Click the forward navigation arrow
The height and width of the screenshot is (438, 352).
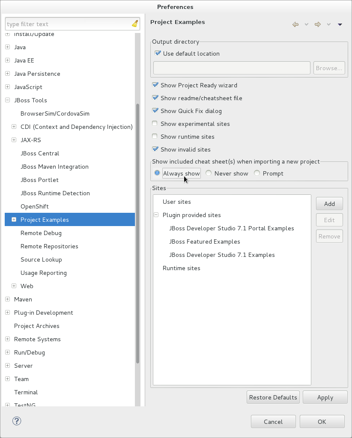click(x=317, y=24)
